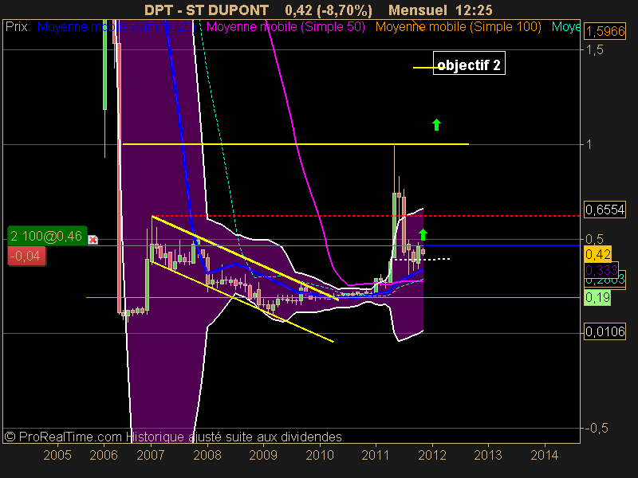638x478 pixels.
Task: Select the green horizontal support line
Action: (333, 297)
